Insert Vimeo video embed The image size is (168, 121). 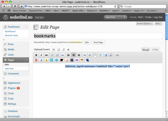pos(51,60)
